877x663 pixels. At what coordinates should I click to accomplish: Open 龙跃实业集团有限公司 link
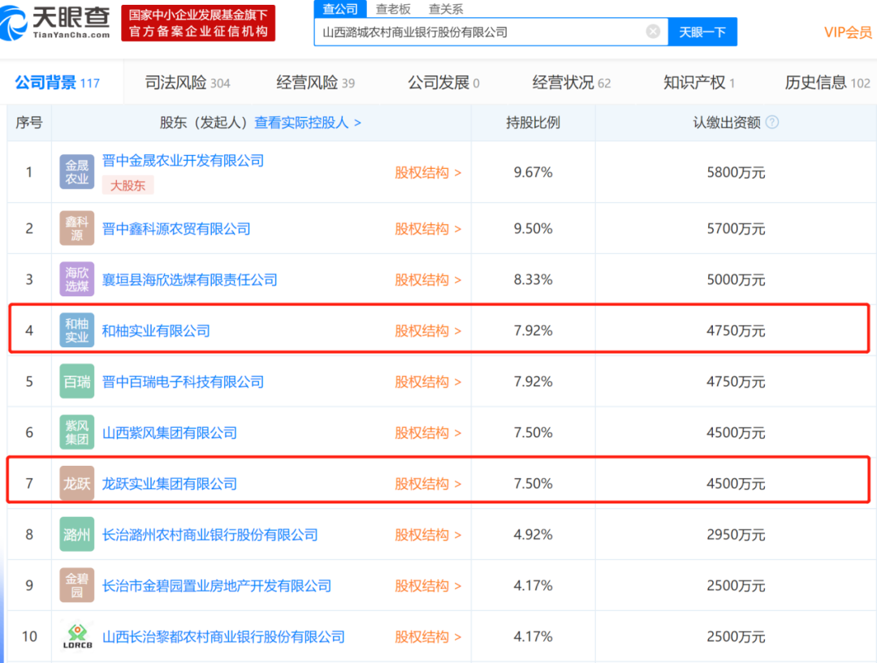click(x=170, y=484)
